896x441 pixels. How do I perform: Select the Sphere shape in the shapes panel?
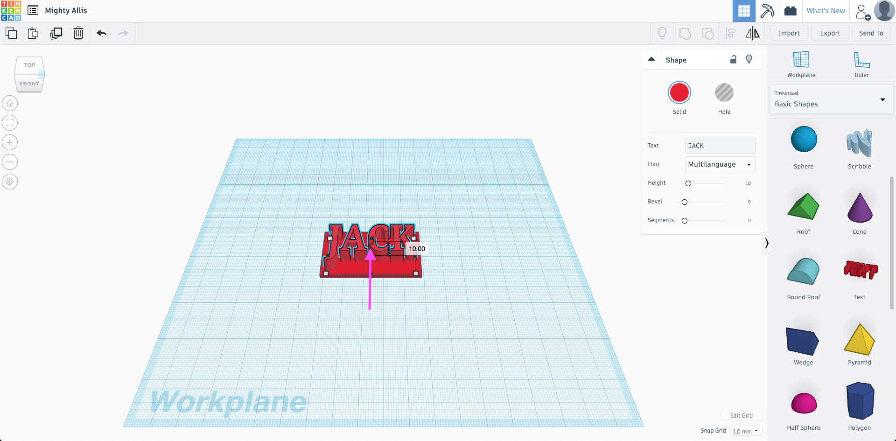click(x=803, y=139)
